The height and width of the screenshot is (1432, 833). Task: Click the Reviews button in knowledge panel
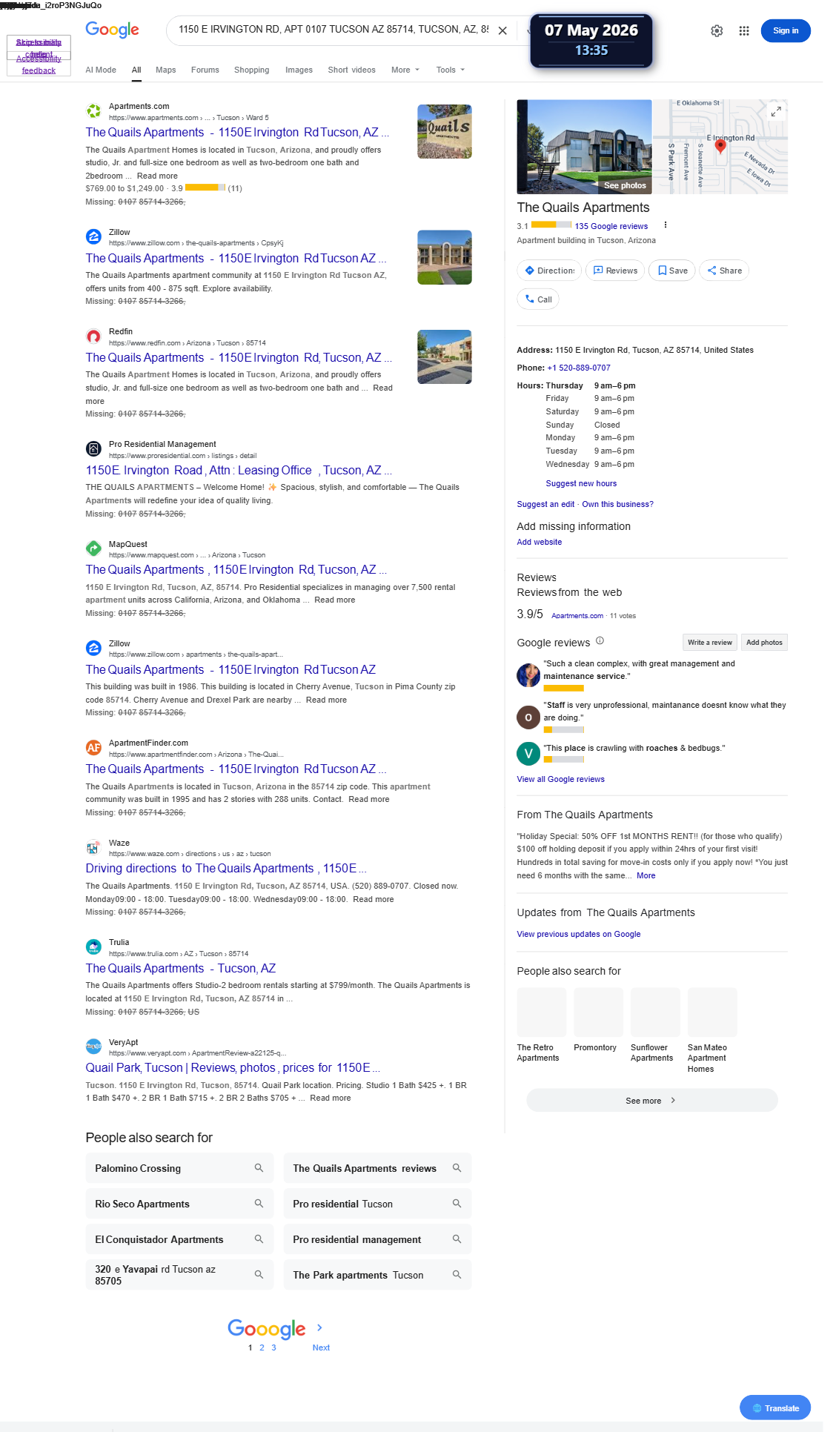click(615, 271)
